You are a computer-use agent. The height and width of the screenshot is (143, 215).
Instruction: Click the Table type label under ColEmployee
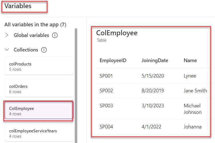pyautogui.click(x=101, y=40)
